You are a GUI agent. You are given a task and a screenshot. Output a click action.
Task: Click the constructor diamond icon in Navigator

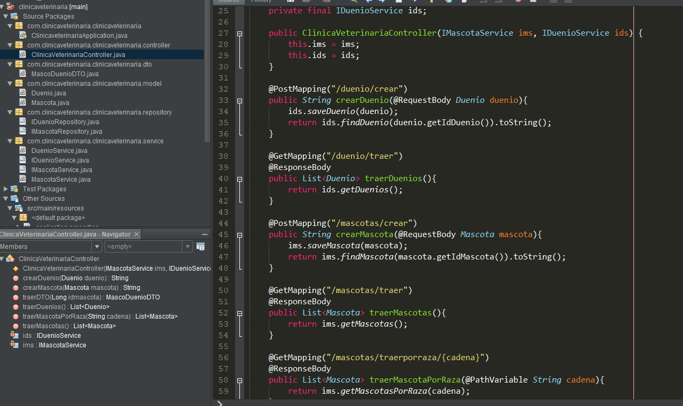[15, 269]
